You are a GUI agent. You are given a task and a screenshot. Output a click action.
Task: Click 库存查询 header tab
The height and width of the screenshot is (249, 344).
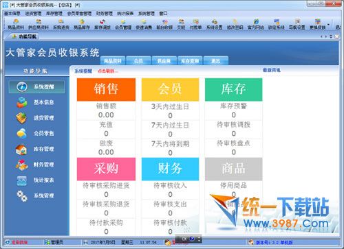[190, 61]
